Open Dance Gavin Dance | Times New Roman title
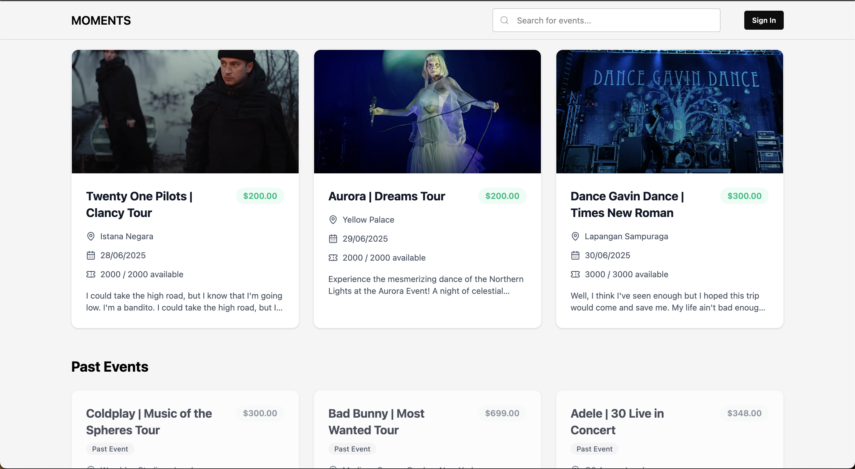Image resolution: width=855 pixels, height=469 pixels. (x=627, y=205)
